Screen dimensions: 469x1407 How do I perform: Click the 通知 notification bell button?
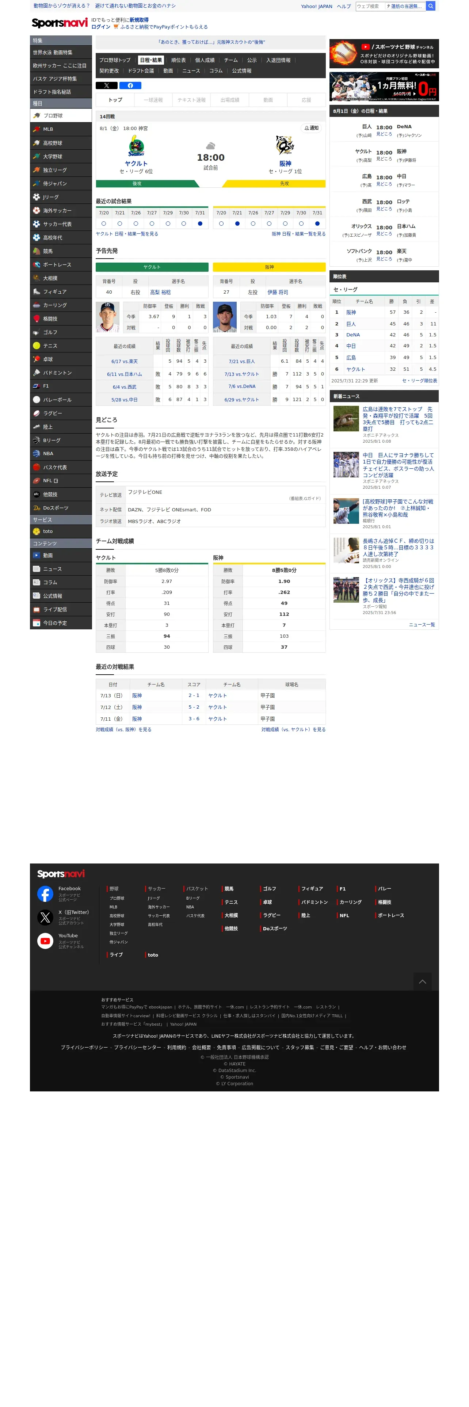pos(311,128)
